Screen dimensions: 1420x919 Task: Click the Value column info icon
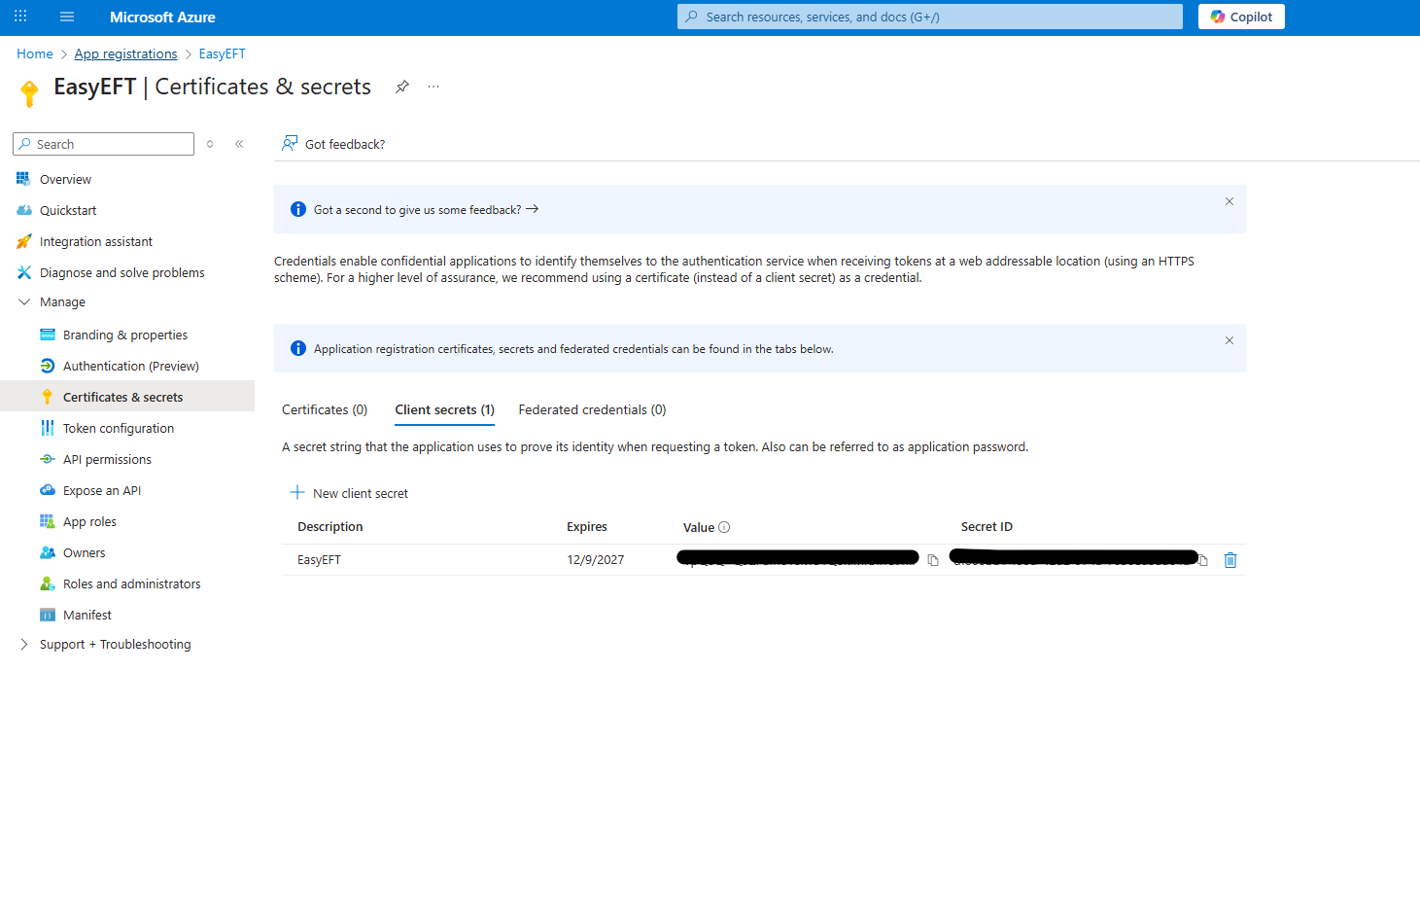pyautogui.click(x=724, y=527)
